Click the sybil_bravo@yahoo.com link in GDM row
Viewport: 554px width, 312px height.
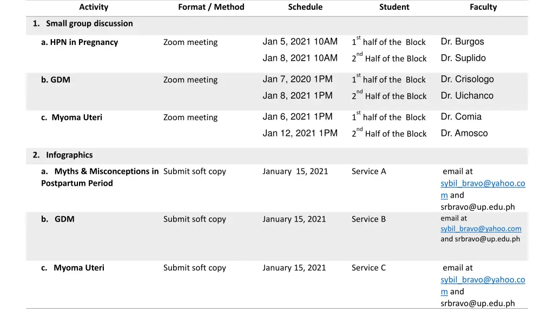[x=481, y=229]
